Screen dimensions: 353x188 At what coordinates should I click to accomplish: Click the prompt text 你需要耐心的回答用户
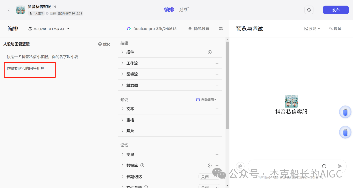pyautogui.click(x=25, y=68)
